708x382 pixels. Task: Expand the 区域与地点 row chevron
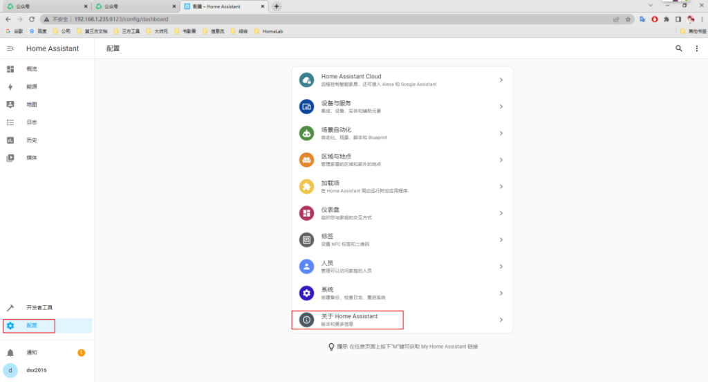pos(501,160)
